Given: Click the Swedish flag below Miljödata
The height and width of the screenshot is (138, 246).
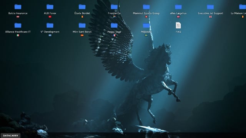Looking at the screenshot, I should [146, 35].
